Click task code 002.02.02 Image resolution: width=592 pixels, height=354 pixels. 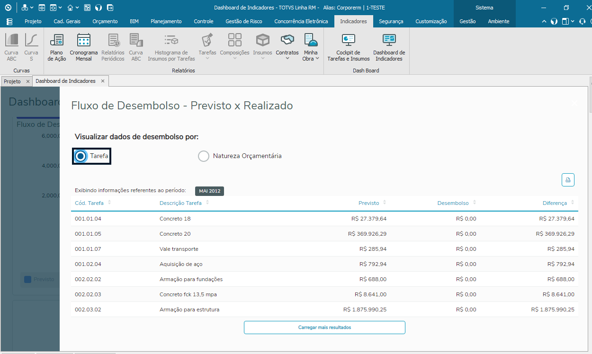[x=88, y=279]
